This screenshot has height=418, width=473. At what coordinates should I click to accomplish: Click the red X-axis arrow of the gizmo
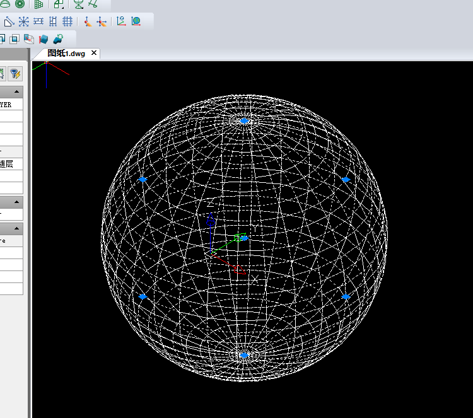[x=240, y=270]
